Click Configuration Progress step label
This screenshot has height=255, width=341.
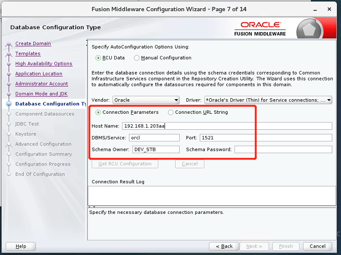(x=43, y=164)
